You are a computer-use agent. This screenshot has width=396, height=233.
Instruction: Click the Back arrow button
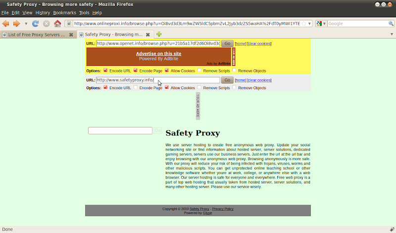[5, 23]
